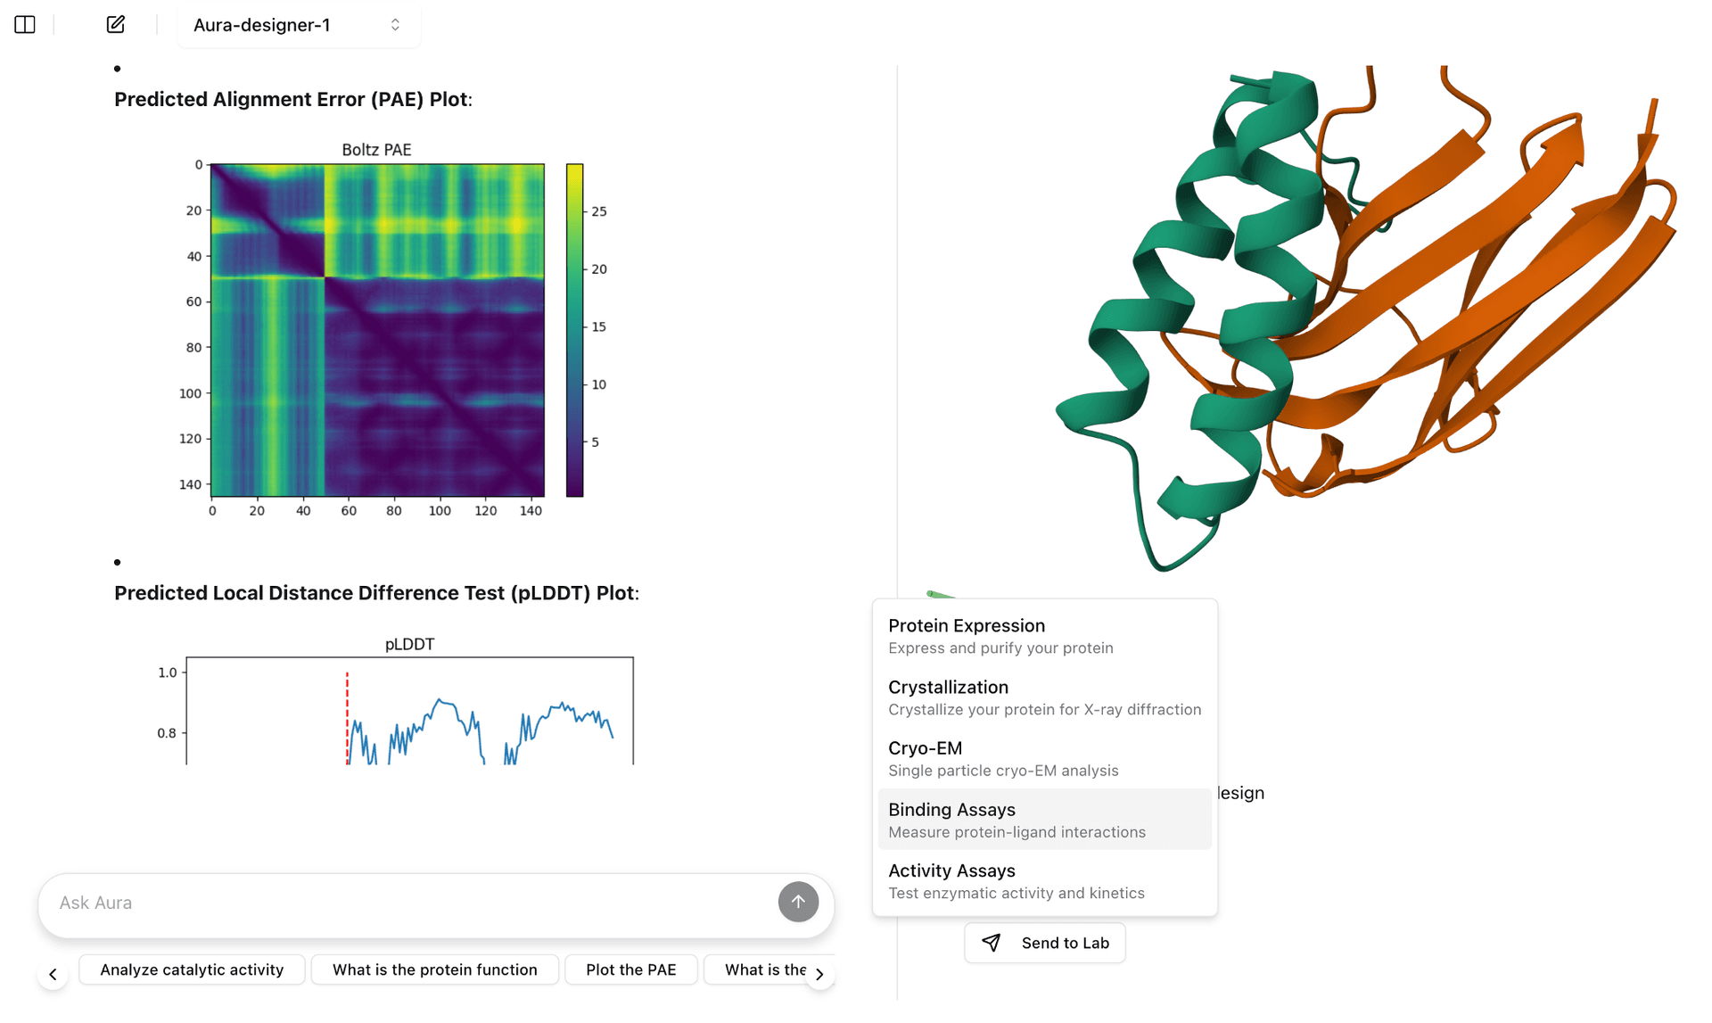Click the up-down chevrons on Aura-designer-1
This screenshot has width=1712, height=1023.
394,25
